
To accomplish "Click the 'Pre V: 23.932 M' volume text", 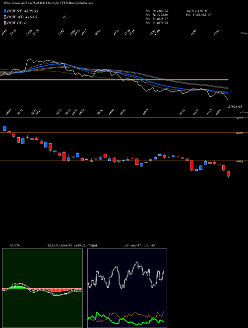I will 198,15.
